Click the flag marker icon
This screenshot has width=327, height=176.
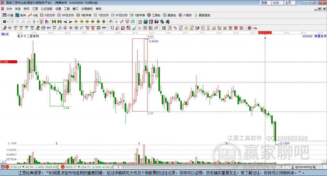(47, 22)
